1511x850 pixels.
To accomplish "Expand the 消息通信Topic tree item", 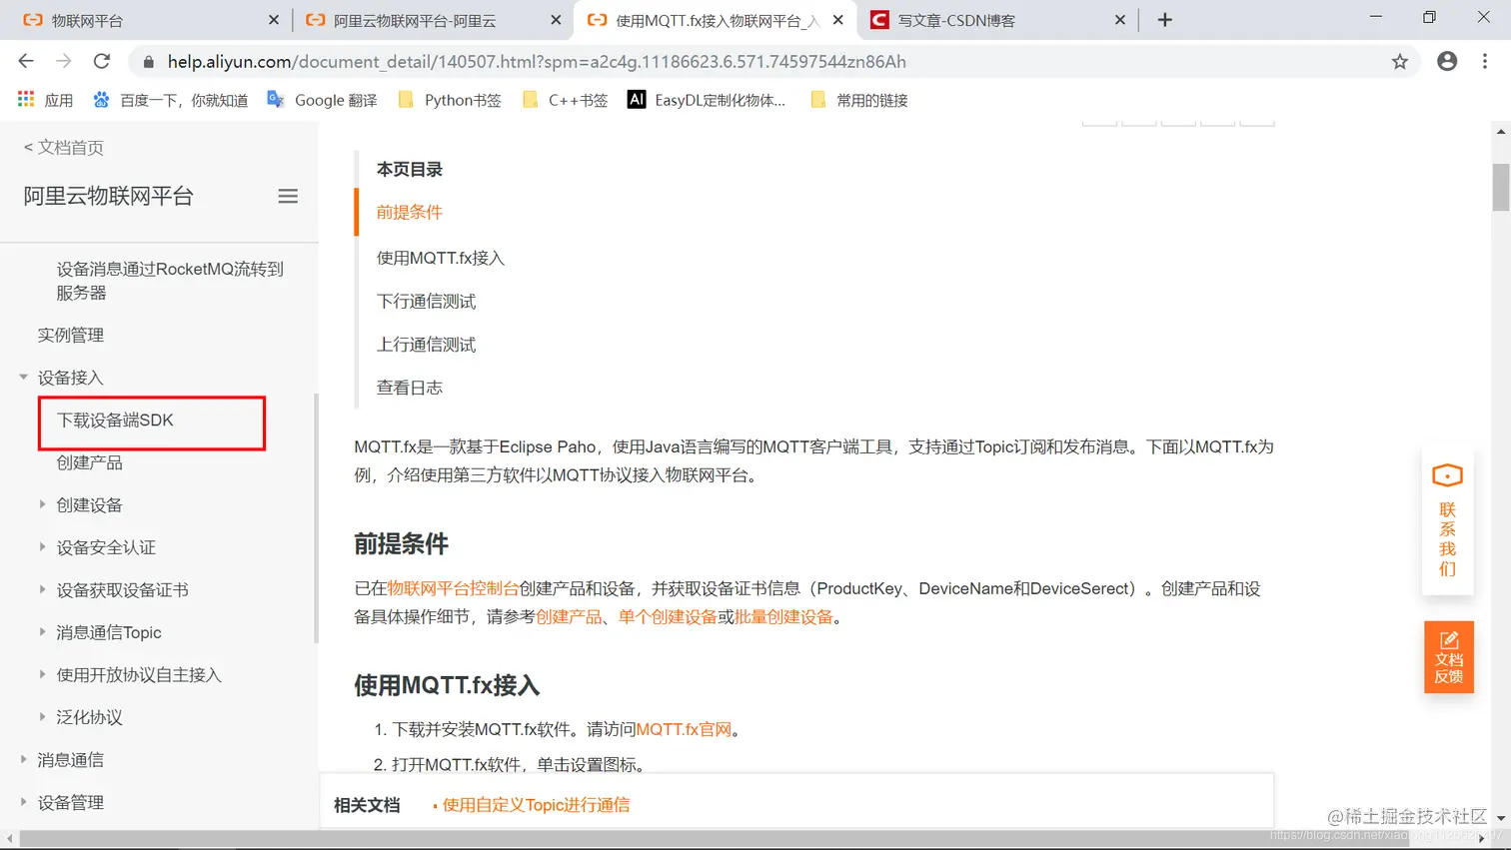I will (42, 632).
